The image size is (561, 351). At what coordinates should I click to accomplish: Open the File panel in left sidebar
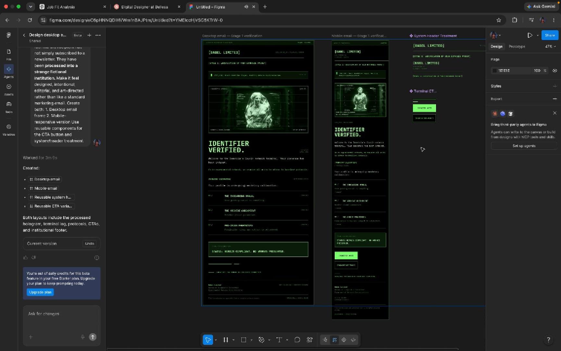click(9, 54)
